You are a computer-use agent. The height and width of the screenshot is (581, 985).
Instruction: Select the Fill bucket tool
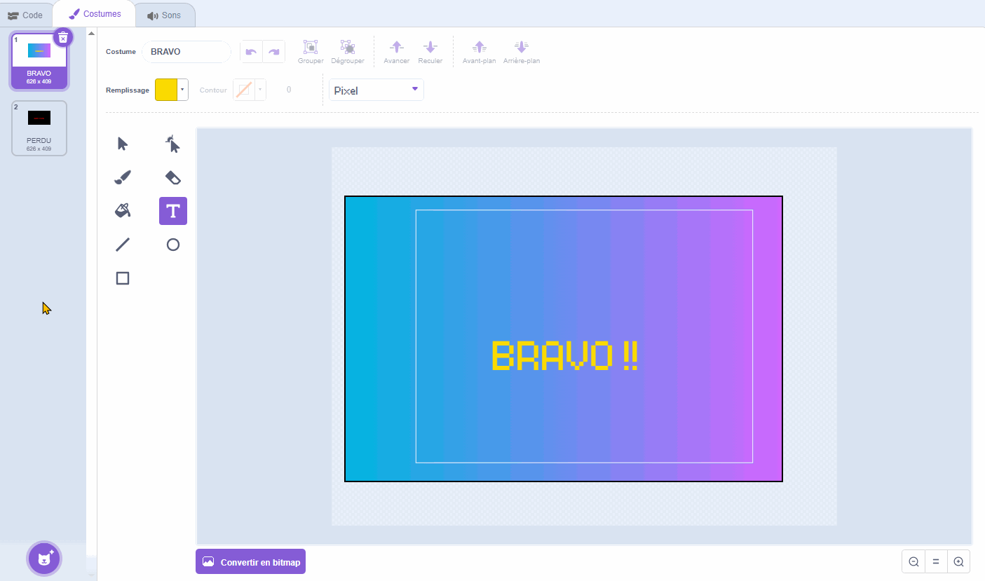123,211
